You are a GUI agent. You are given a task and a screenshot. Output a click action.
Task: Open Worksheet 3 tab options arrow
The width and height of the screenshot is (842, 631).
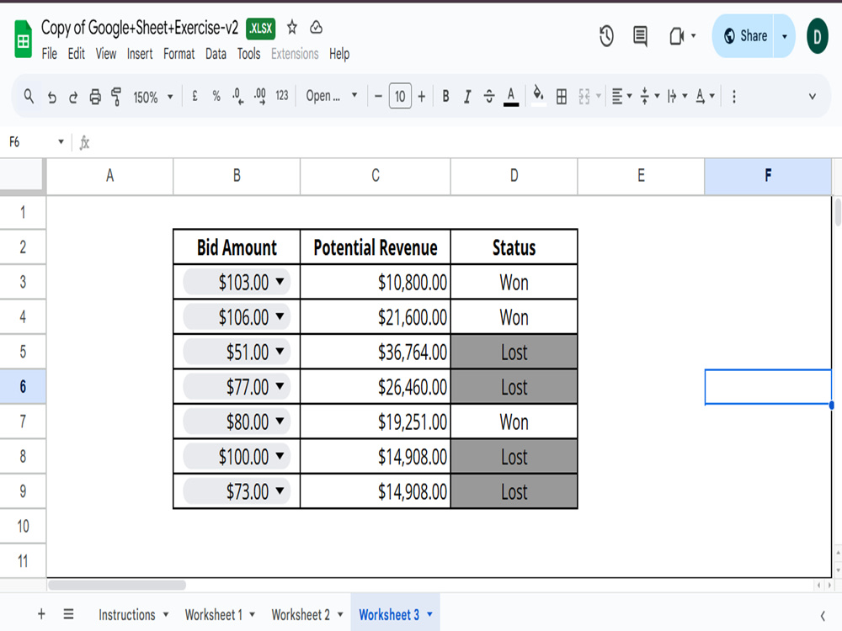coord(429,614)
